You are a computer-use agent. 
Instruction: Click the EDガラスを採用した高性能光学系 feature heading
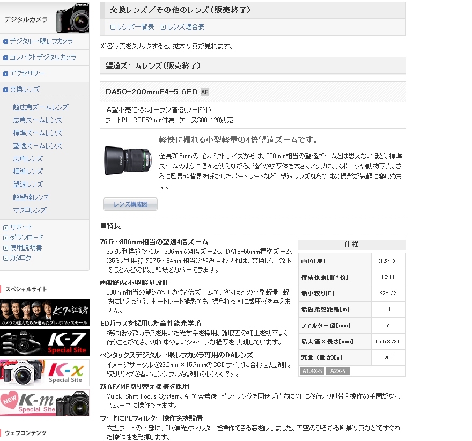pos(151,324)
